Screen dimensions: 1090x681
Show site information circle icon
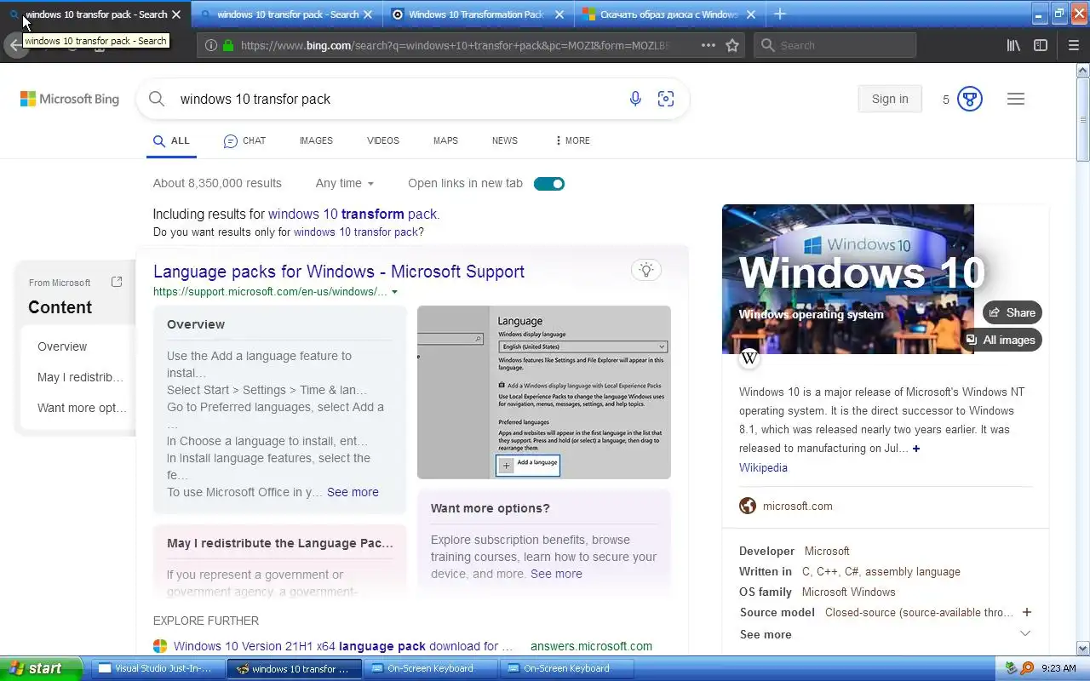pos(210,45)
